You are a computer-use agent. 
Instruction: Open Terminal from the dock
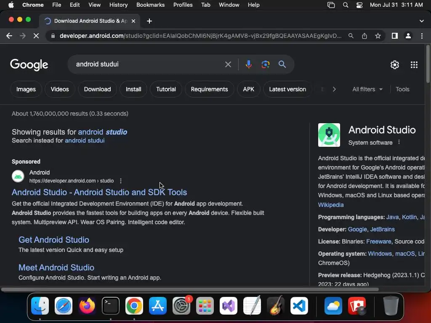(111, 305)
